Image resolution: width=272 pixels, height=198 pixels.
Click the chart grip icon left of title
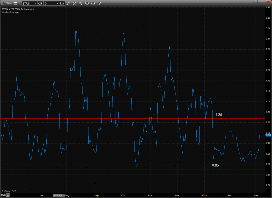click(2, 3)
